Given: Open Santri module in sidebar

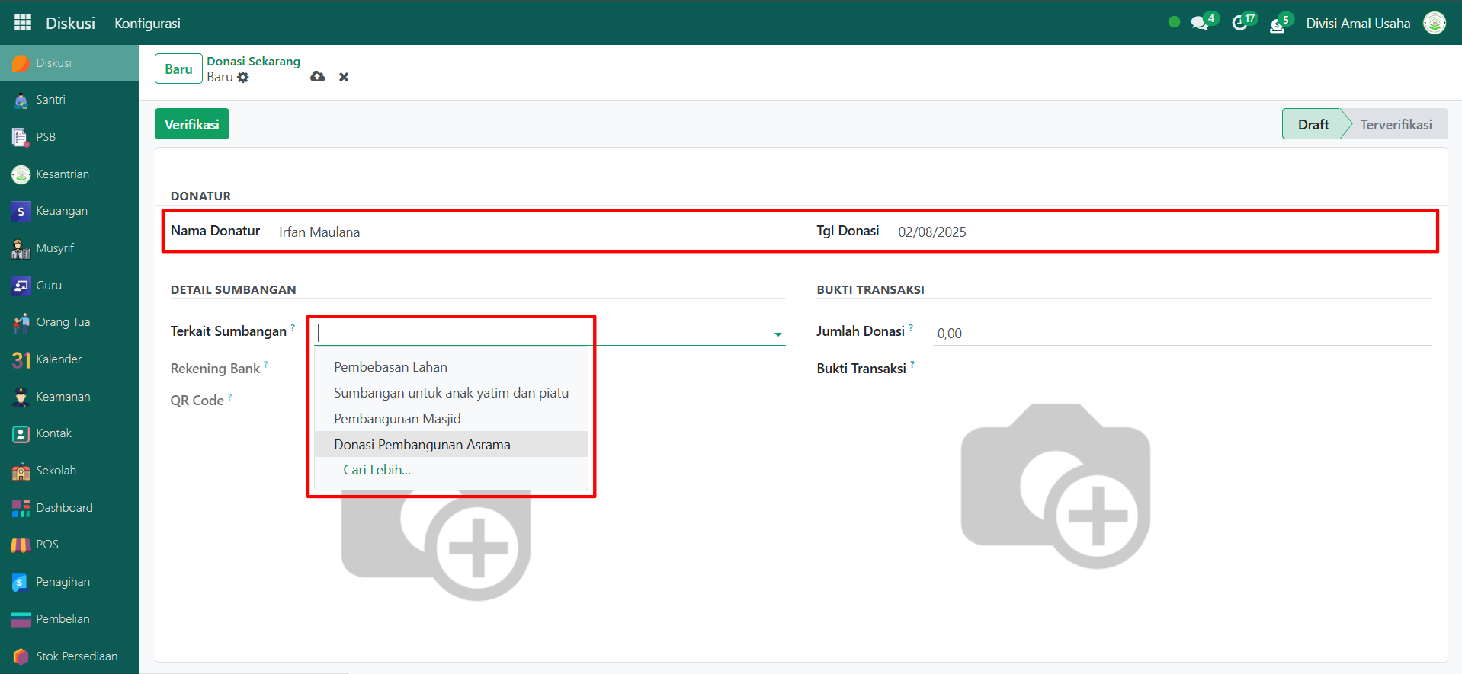Looking at the screenshot, I should pos(50,100).
